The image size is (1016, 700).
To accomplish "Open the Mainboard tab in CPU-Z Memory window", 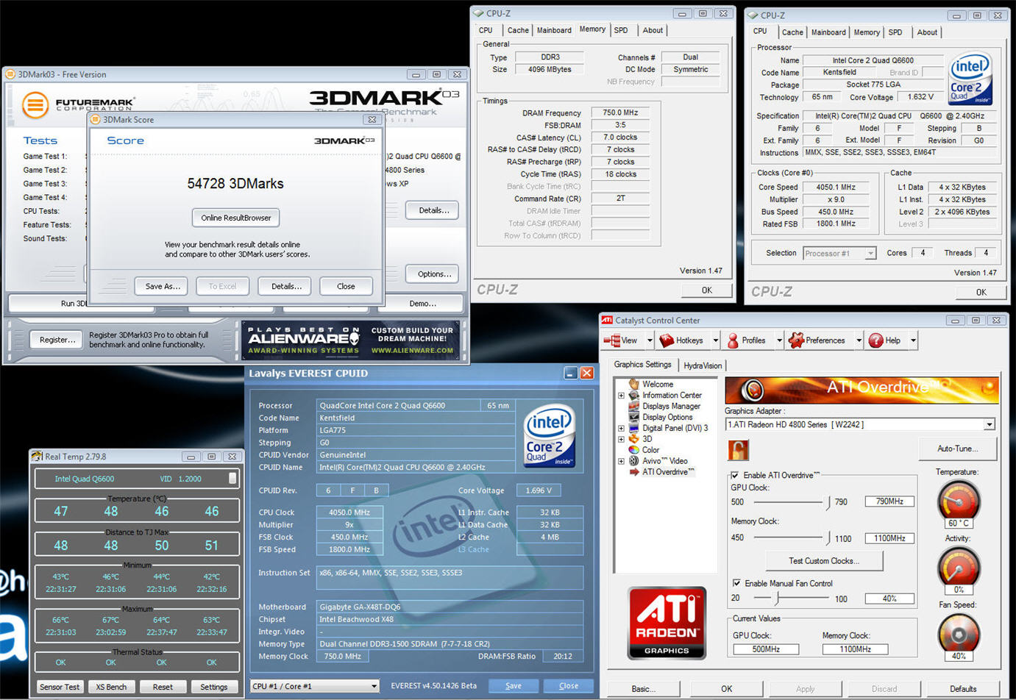I will tap(554, 30).
